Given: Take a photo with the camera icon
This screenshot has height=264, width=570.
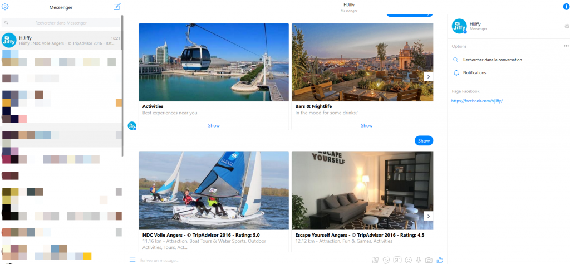Looking at the screenshot, I should pos(429,260).
